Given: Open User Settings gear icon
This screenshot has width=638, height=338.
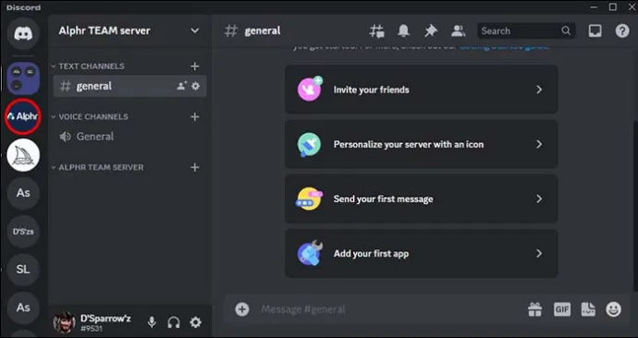Looking at the screenshot, I should tap(196, 322).
